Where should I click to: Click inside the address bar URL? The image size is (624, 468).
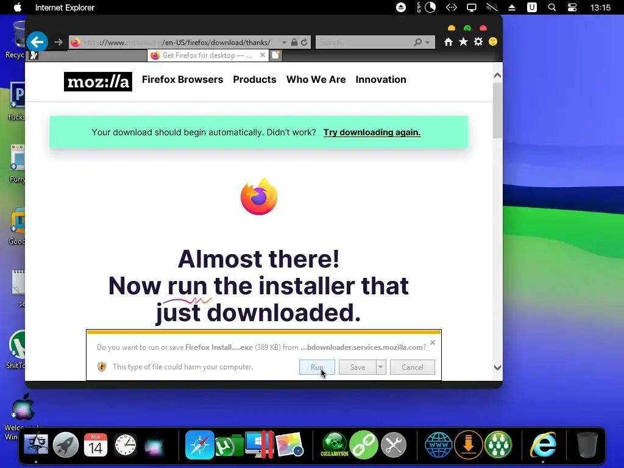point(177,42)
